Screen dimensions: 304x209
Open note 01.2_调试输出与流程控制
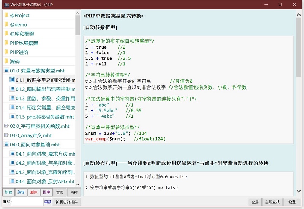(x=45, y=89)
